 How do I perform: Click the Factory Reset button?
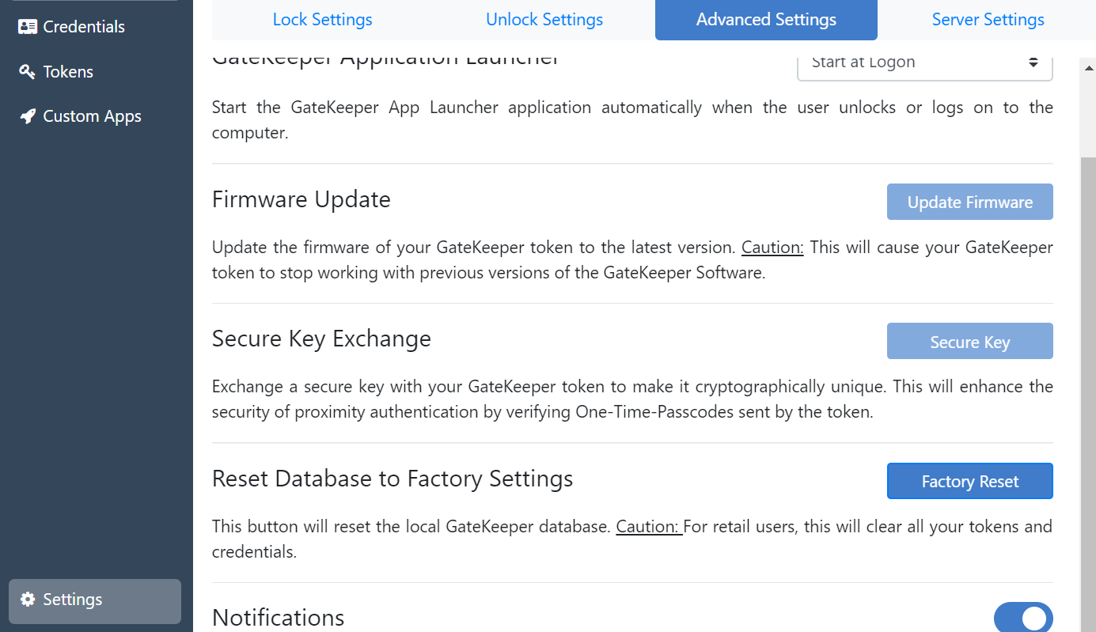pyautogui.click(x=969, y=481)
